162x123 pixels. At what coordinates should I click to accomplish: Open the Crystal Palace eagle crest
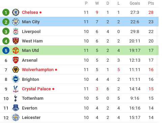16,89
